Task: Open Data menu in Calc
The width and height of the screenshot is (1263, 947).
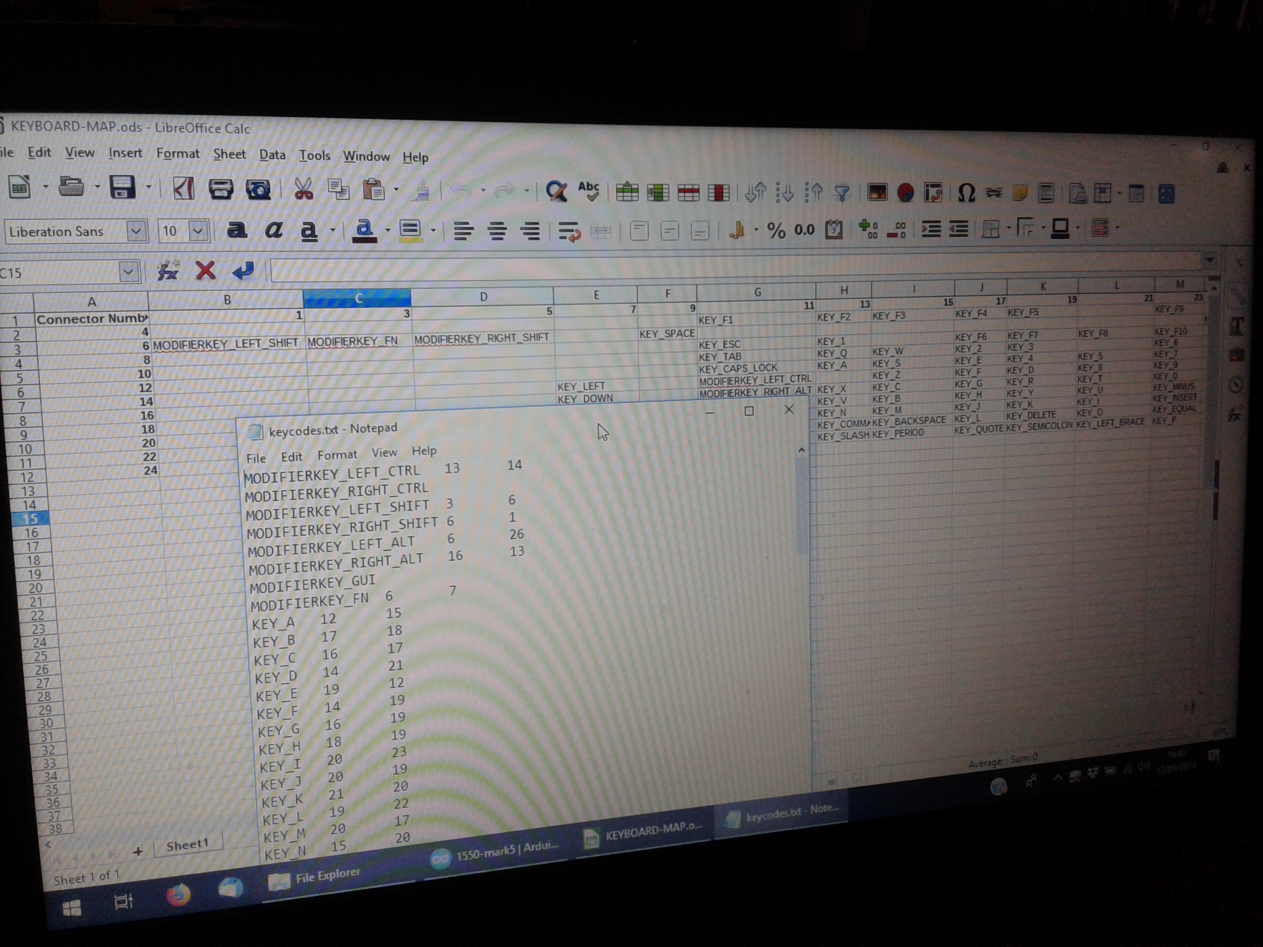Action: tap(272, 155)
